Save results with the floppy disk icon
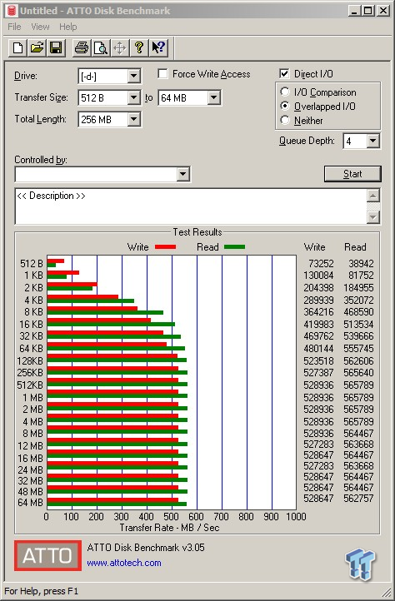Image resolution: width=395 pixels, height=601 pixels. [x=56, y=48]
